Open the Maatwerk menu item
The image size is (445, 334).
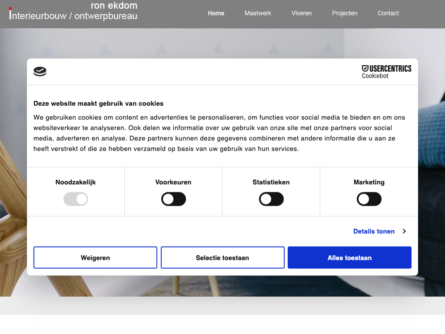pos(258,13)
